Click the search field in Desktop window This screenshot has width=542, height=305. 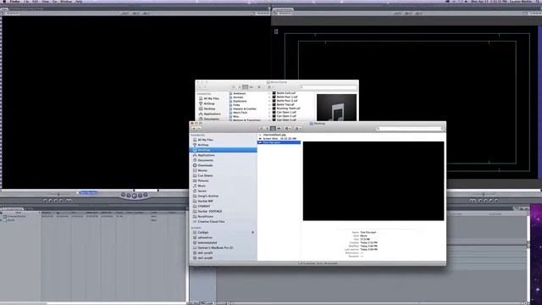click(409, 128)
